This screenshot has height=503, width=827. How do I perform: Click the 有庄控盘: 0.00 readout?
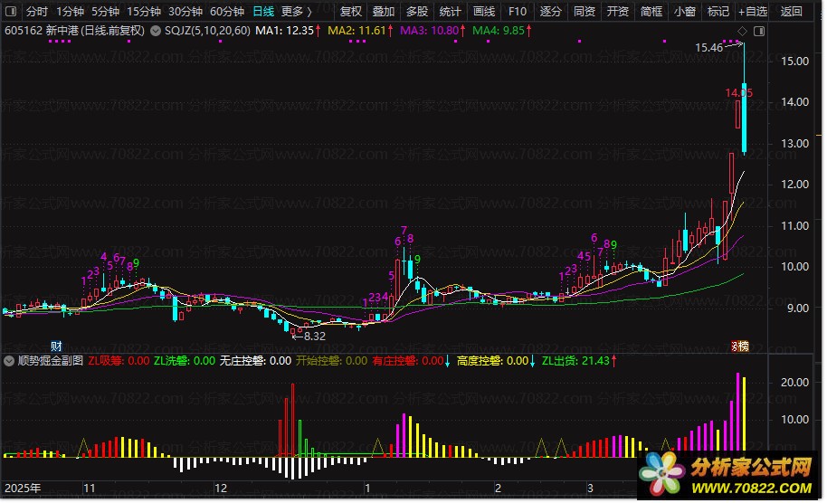[408, 361]
